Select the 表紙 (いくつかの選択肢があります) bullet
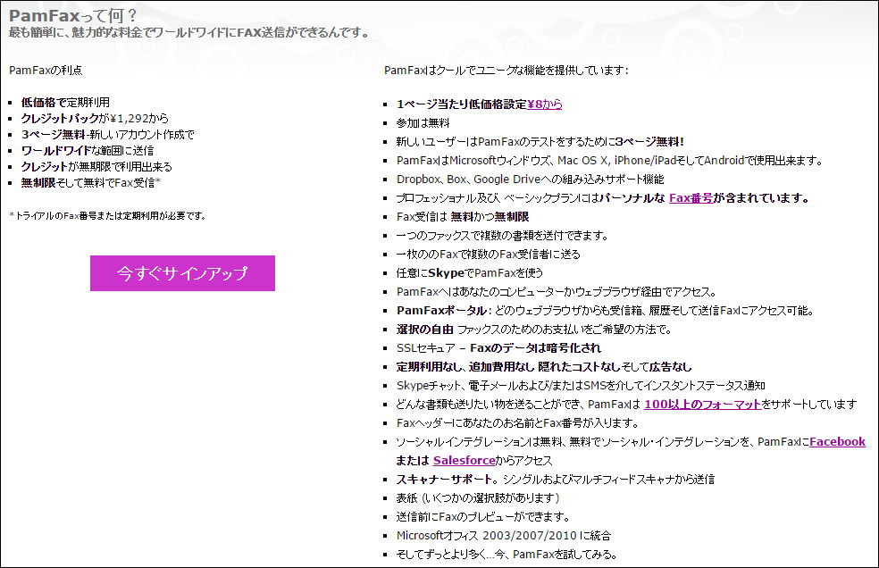The image size is (879, 568). (478, 498)
